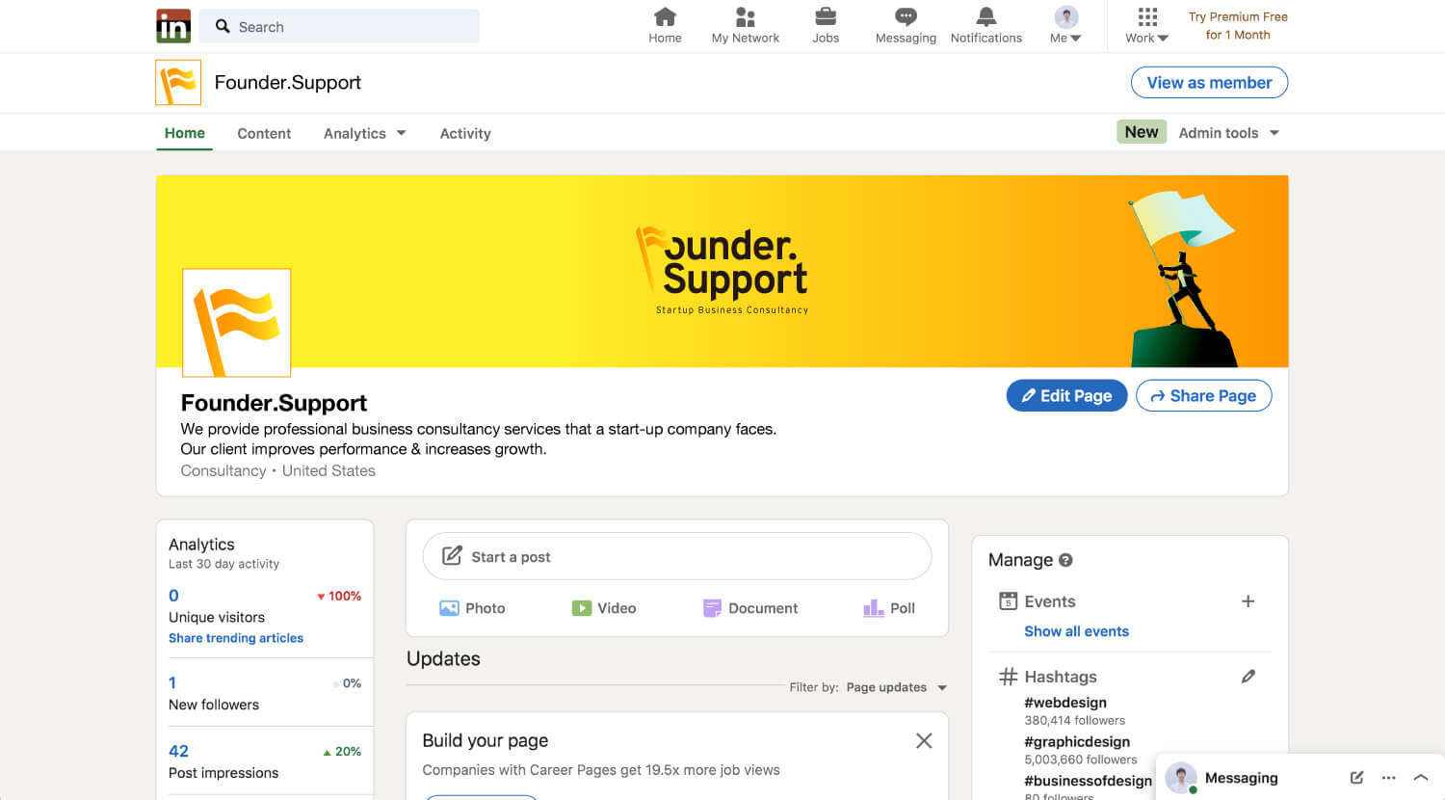Screen dimensions: 1445x800
Task: Create a Poll post
Action: tap(889, 608)
